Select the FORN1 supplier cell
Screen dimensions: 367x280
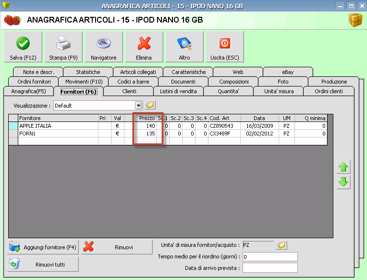[x=58, y=134]
